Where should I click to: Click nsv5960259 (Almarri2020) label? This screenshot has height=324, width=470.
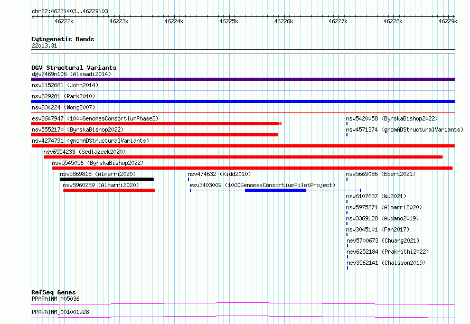tap(101, 185)
